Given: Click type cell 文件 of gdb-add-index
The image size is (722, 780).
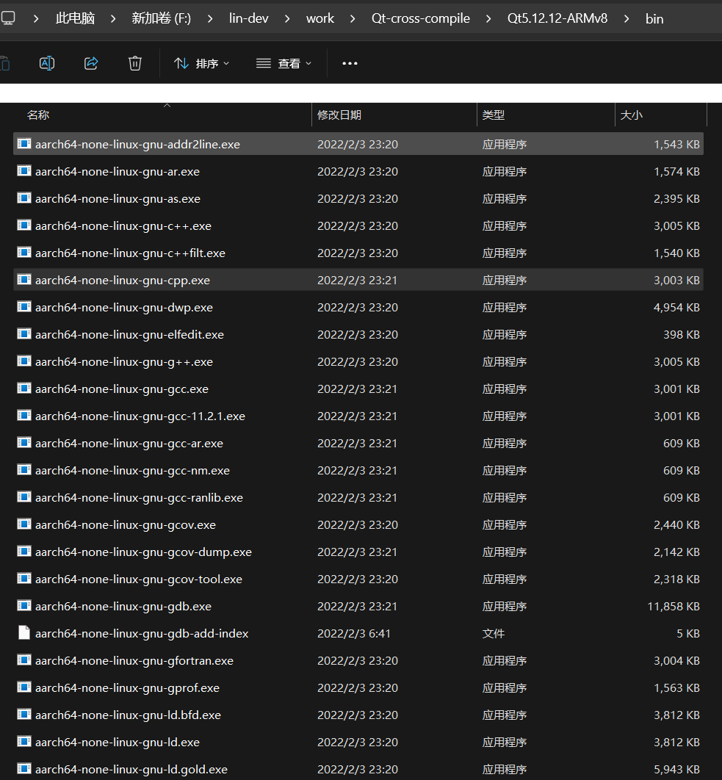Looking at the screenshot, I should tap(493, 634).
